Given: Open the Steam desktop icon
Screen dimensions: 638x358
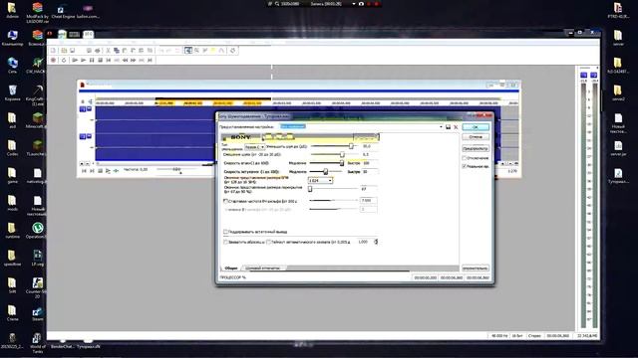Looking at the screenshot, I should click(38, 314).
